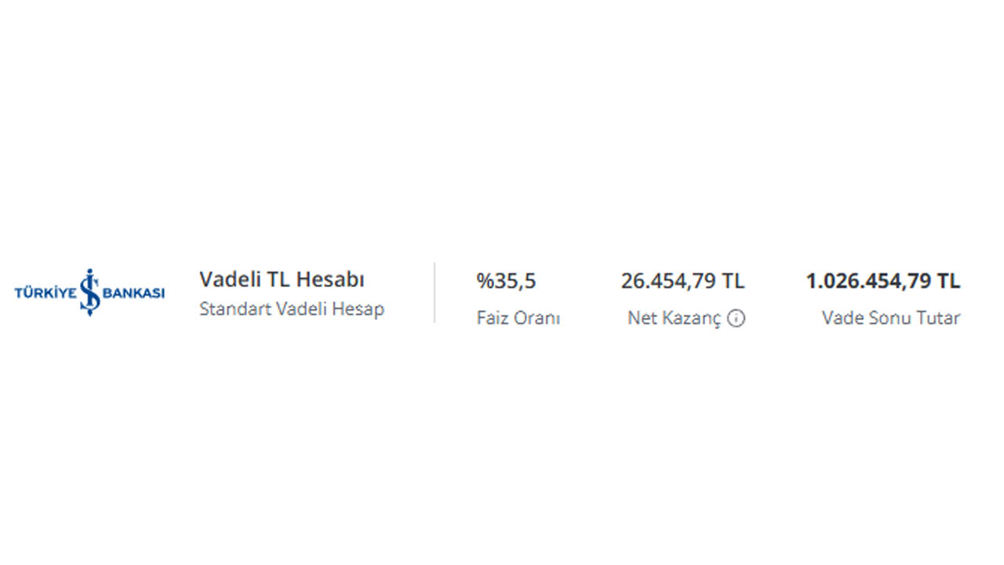Viewport: 1004px width, 565px height.
Task: Click the percent sign before 35,5
Action: click(484, 281)
